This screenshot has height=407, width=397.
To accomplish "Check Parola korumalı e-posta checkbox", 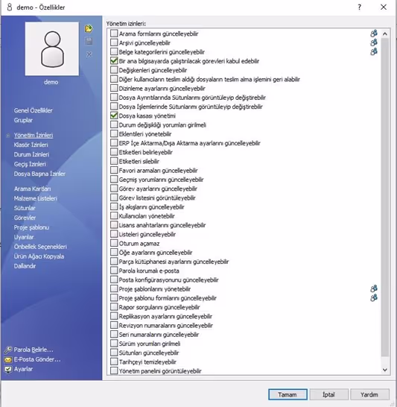I will pos(114,271).
